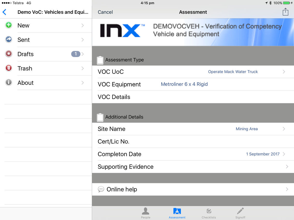Go back using the blue back arrow
Screen dimensions: 294x220
(x=4, y=12)
